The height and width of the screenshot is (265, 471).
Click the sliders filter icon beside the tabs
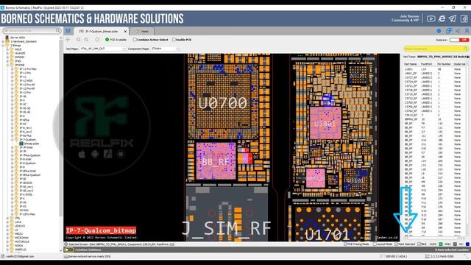click(x=68, y=31)
